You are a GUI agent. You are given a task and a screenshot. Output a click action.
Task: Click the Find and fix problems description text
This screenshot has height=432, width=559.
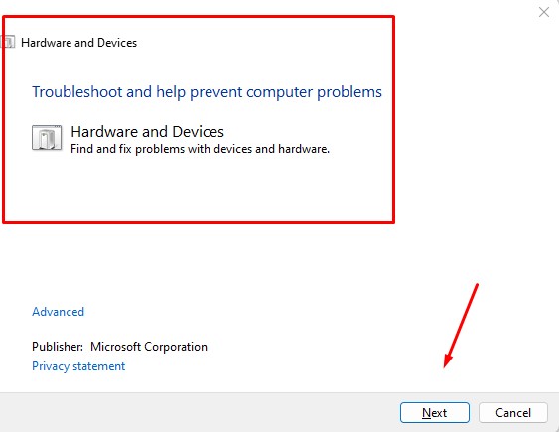point(200,149)
